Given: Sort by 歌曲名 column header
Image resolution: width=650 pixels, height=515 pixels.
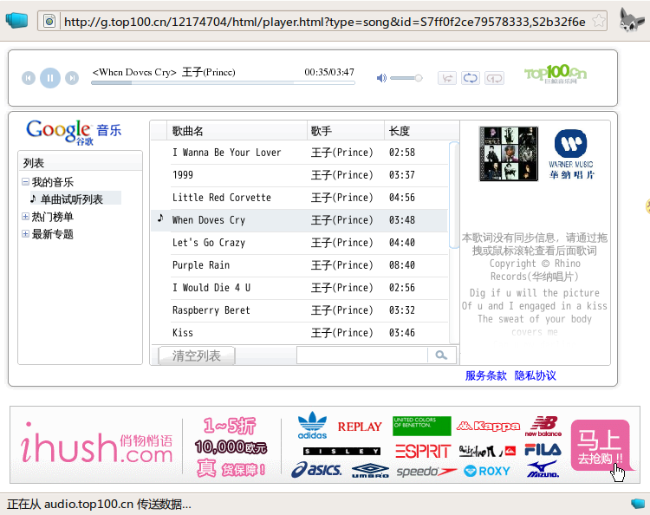Looking at the screenshot, I should (237, 131).
